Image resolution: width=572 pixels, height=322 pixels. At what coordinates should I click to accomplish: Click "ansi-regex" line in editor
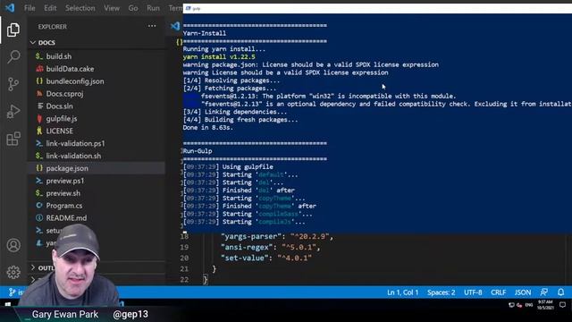[x=270, y=247]
